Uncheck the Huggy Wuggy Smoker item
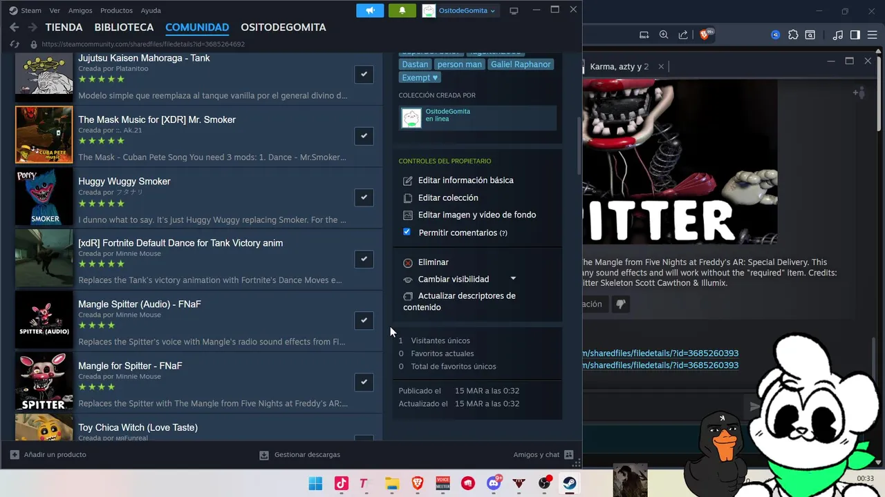Screen dimensions: 885x497 click(x=364, y=197)
